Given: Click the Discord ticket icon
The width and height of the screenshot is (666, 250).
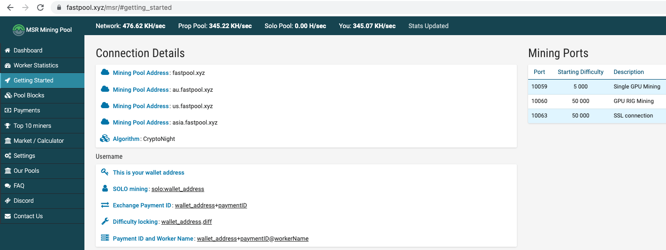Looking at the screenshot, I should pyautogui.click(x=8, y=201).
